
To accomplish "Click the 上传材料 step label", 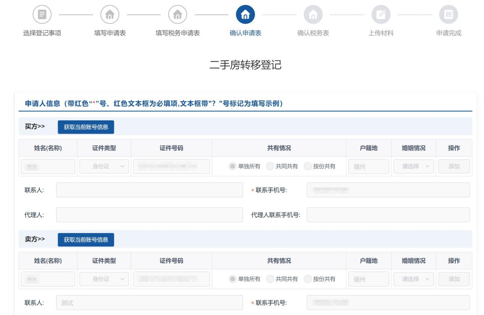I will click(381, 33).
